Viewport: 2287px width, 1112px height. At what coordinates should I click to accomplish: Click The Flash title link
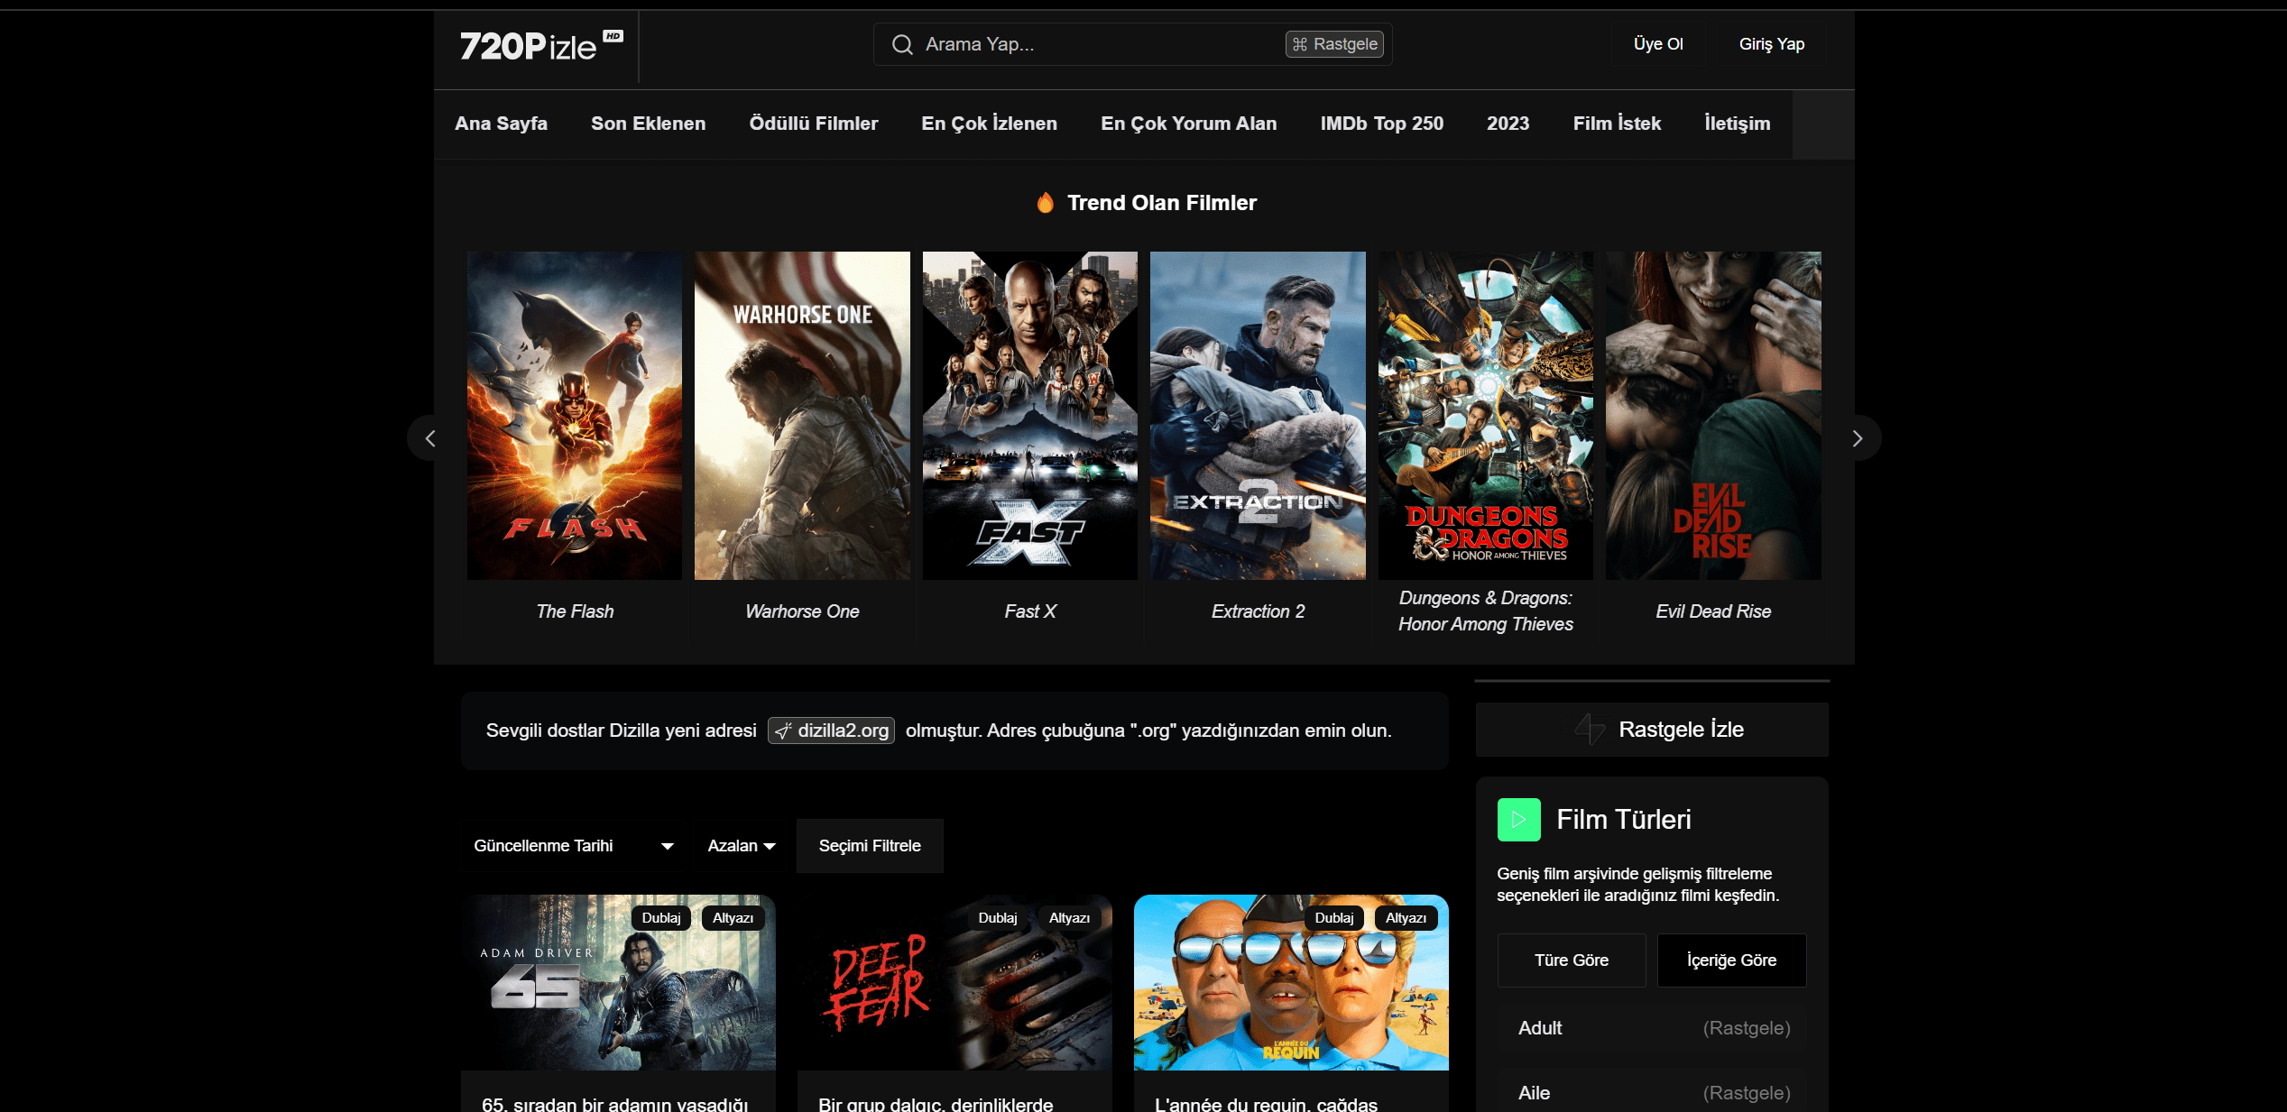pyautogui.click(x=575, y=611)
